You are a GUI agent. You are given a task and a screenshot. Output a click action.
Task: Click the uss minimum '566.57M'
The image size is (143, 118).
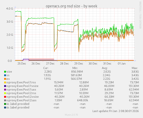(76, 79)
